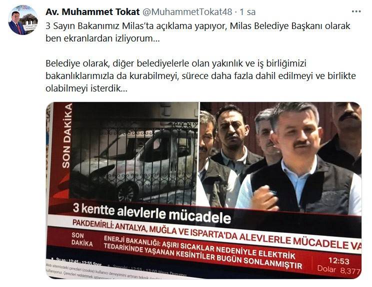372x287 pixels.
Task: Click the first tweet paragraph about Milas
Action: coord(198,32)
